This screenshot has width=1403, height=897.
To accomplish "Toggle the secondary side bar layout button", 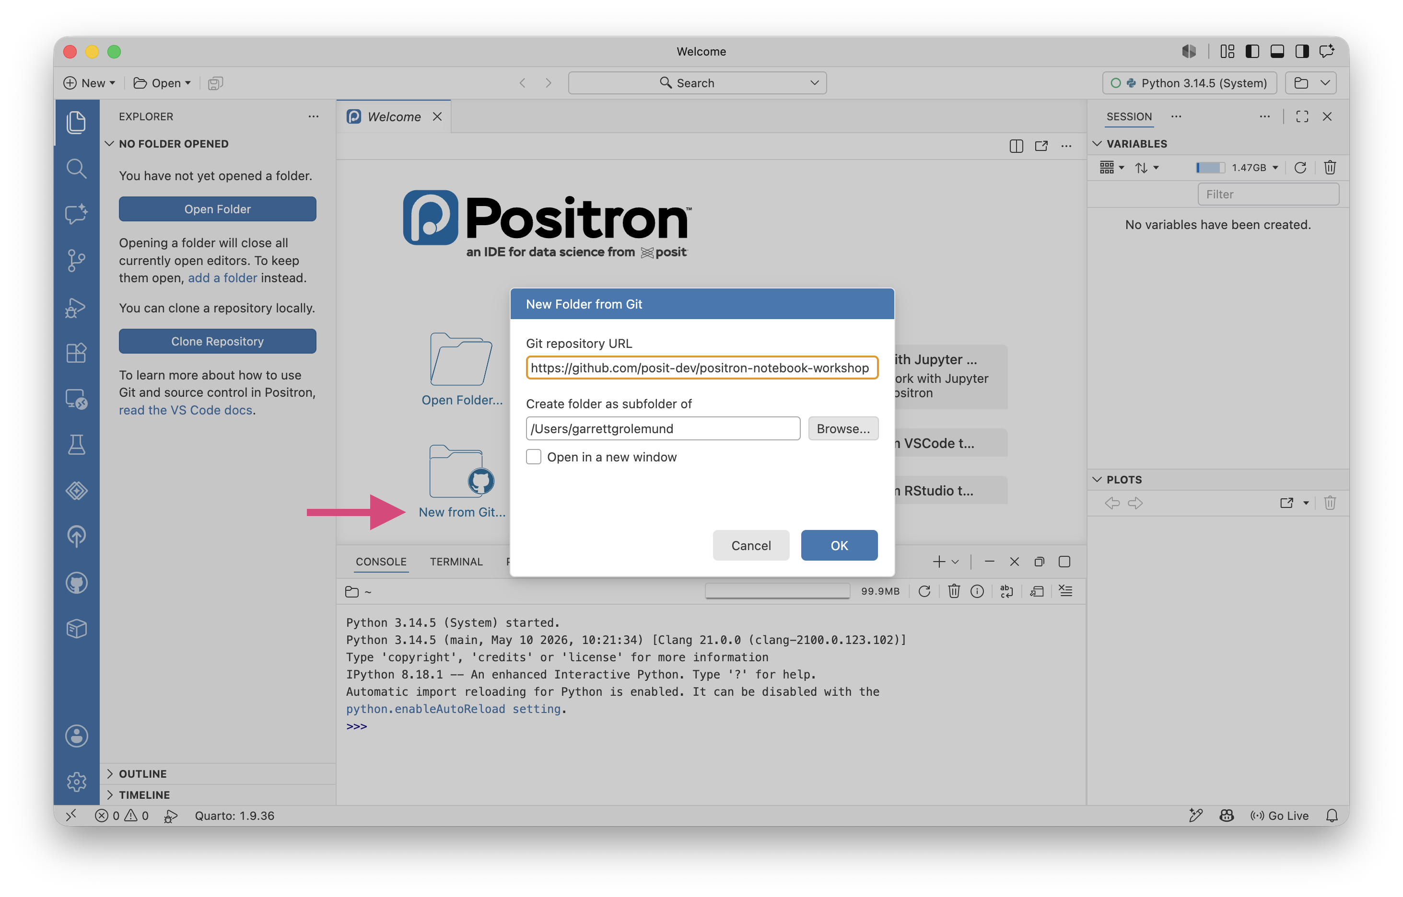I will [1301, 52].
